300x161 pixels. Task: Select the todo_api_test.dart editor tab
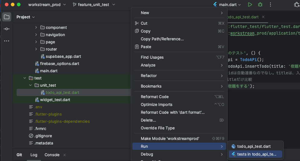(x=243, y=17)
